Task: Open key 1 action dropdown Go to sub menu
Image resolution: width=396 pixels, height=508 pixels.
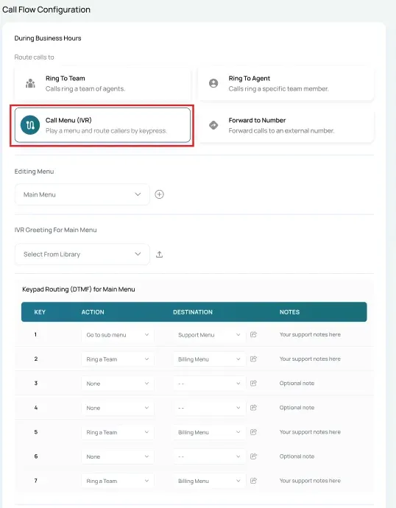Action: 118,335
